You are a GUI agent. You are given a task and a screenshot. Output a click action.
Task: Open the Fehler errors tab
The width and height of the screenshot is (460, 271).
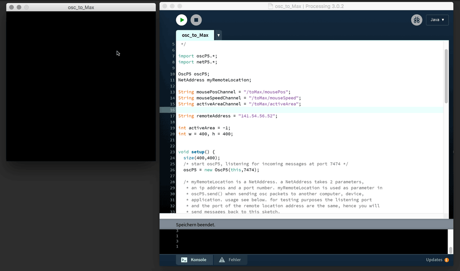(230, 260)
